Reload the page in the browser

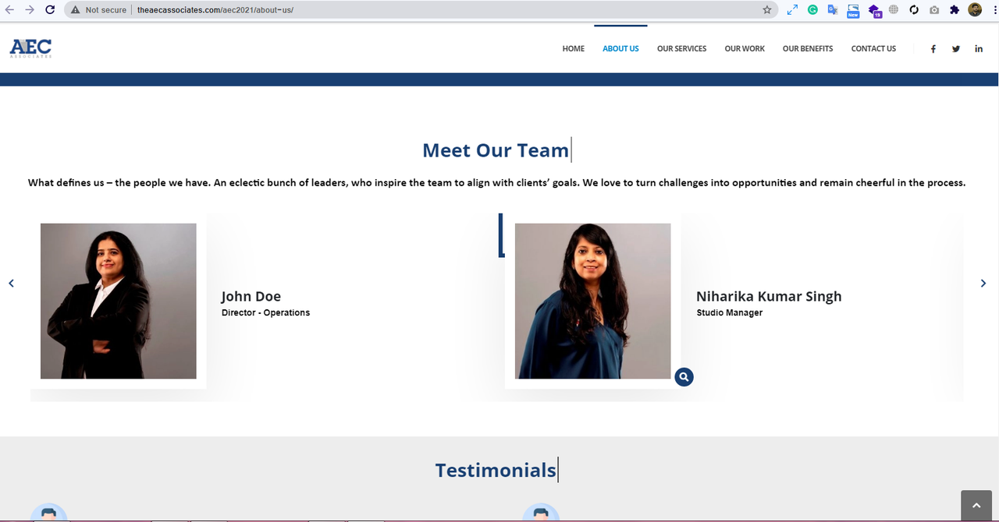pyautogui.click(x=50, y=10)
